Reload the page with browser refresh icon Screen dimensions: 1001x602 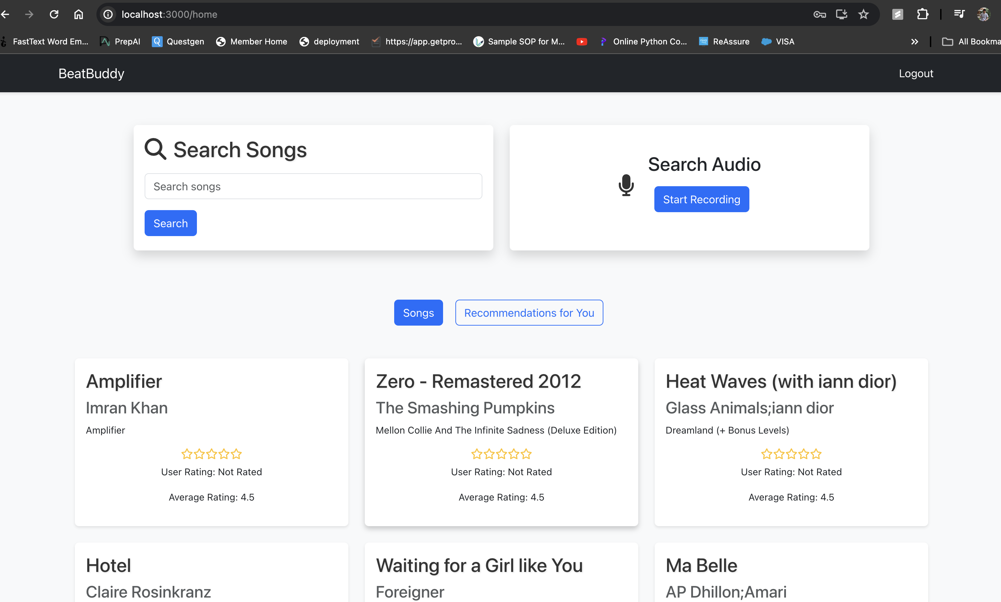54,15
